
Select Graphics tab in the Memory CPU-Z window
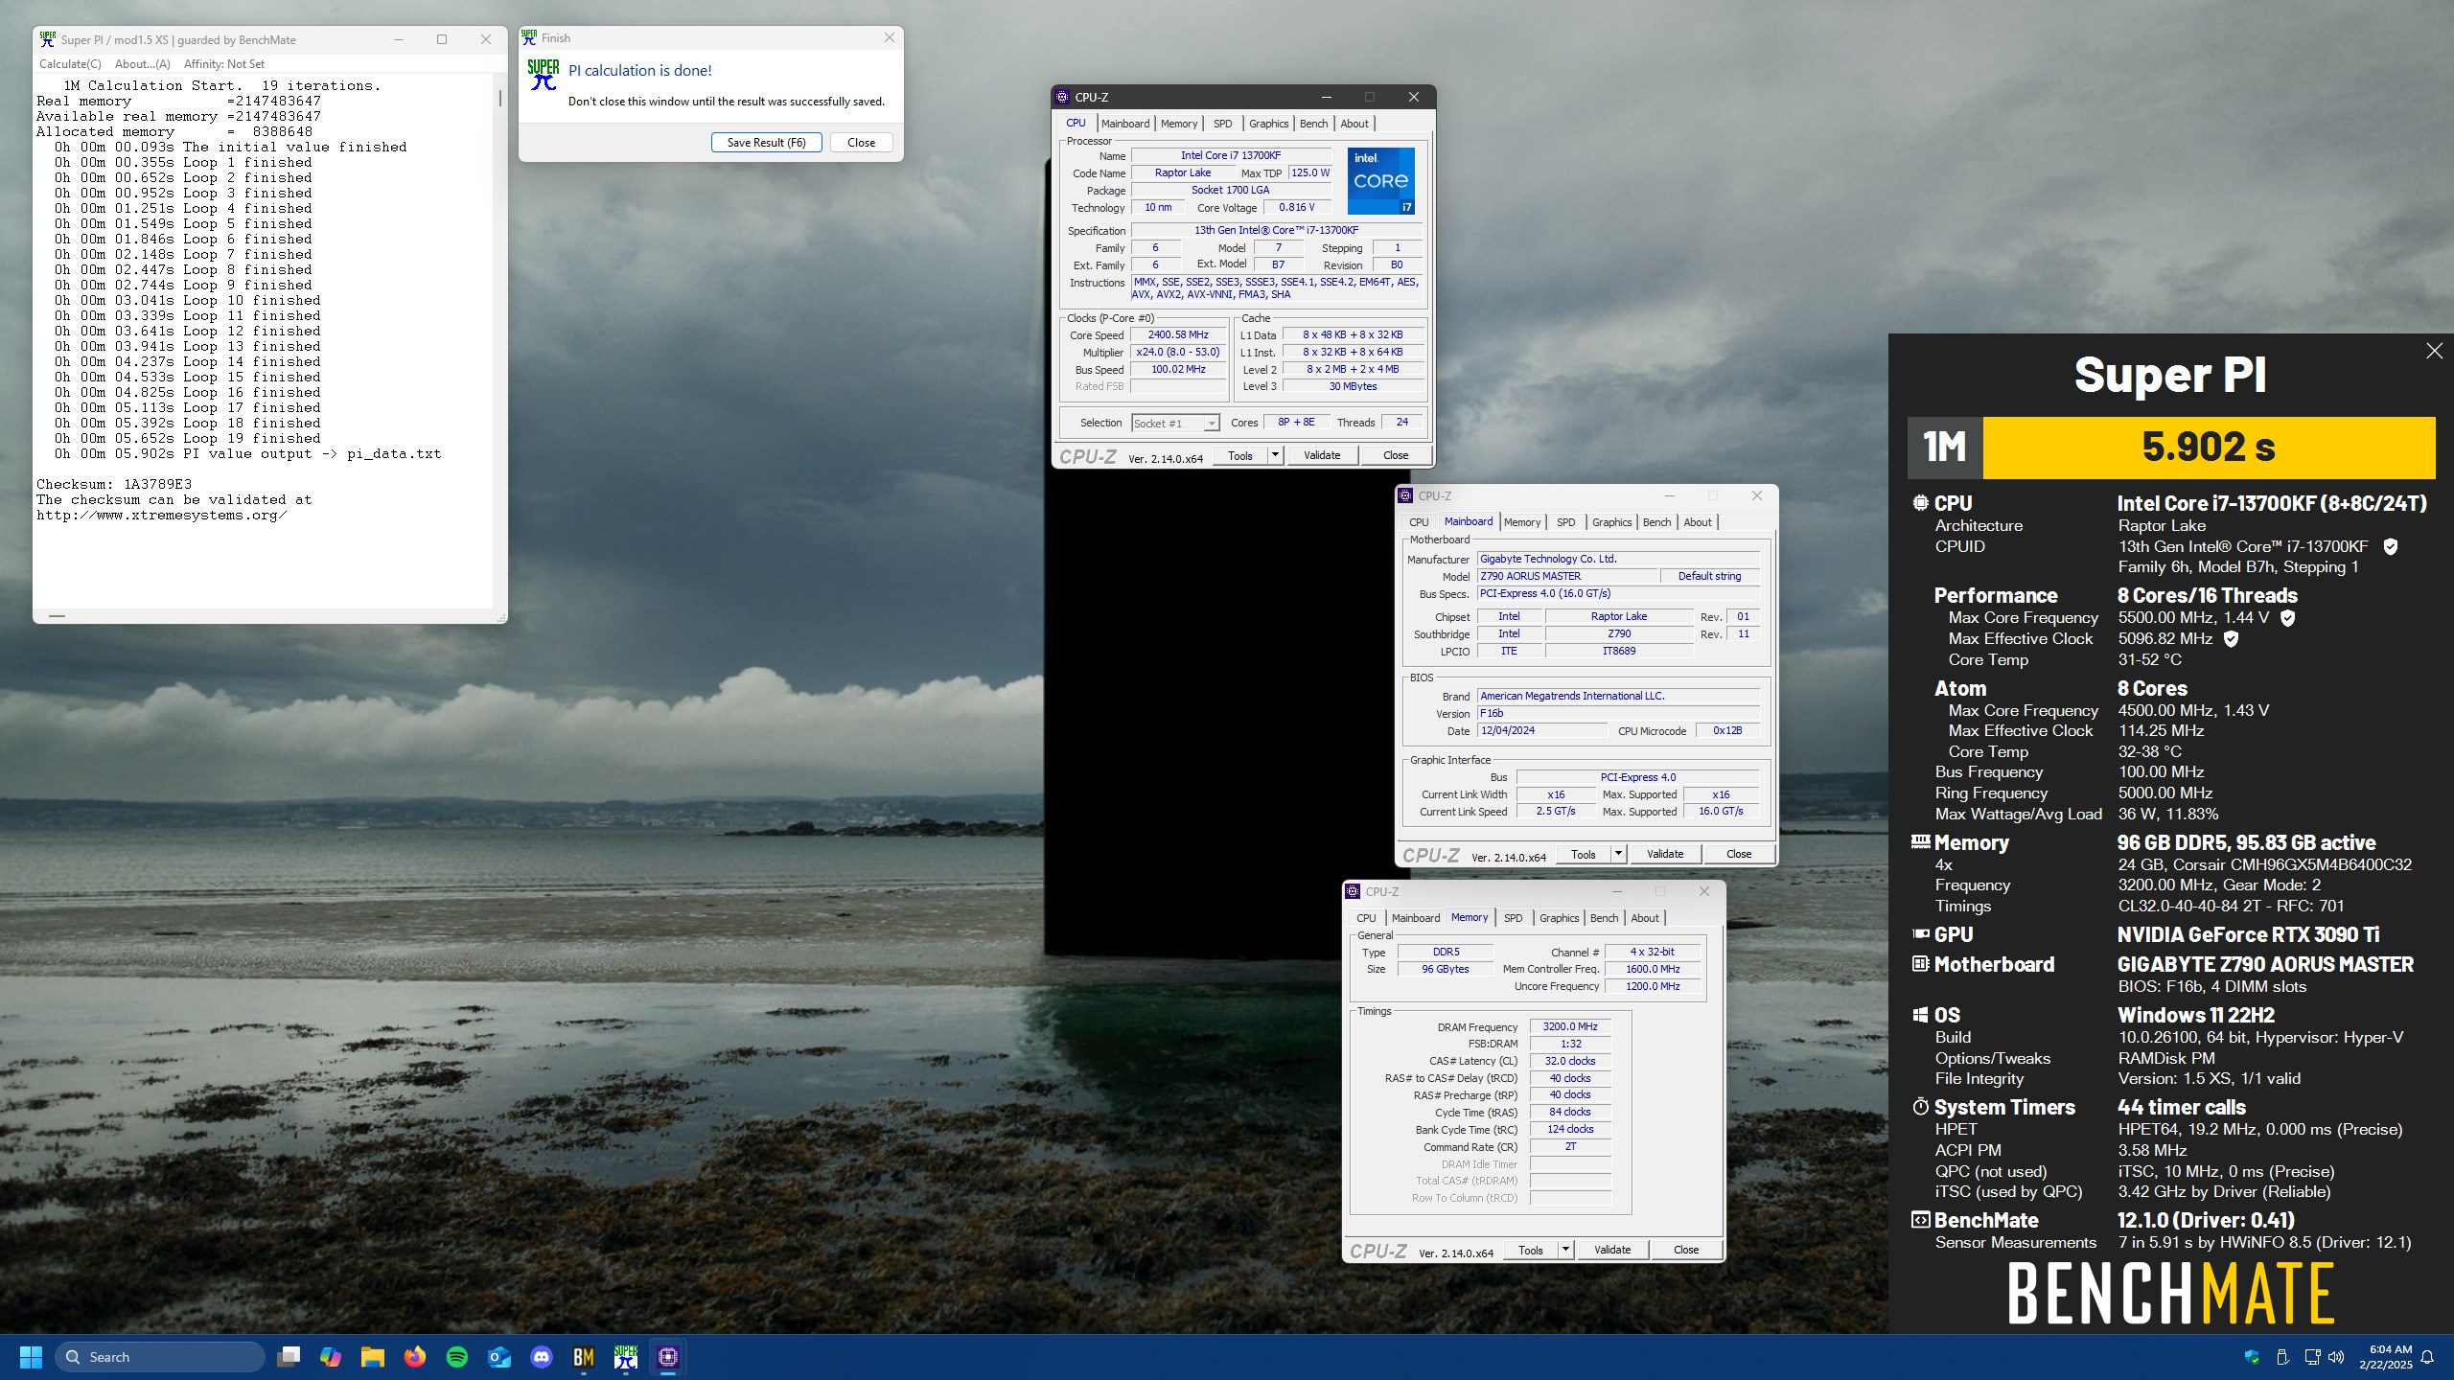[1559, 918]
